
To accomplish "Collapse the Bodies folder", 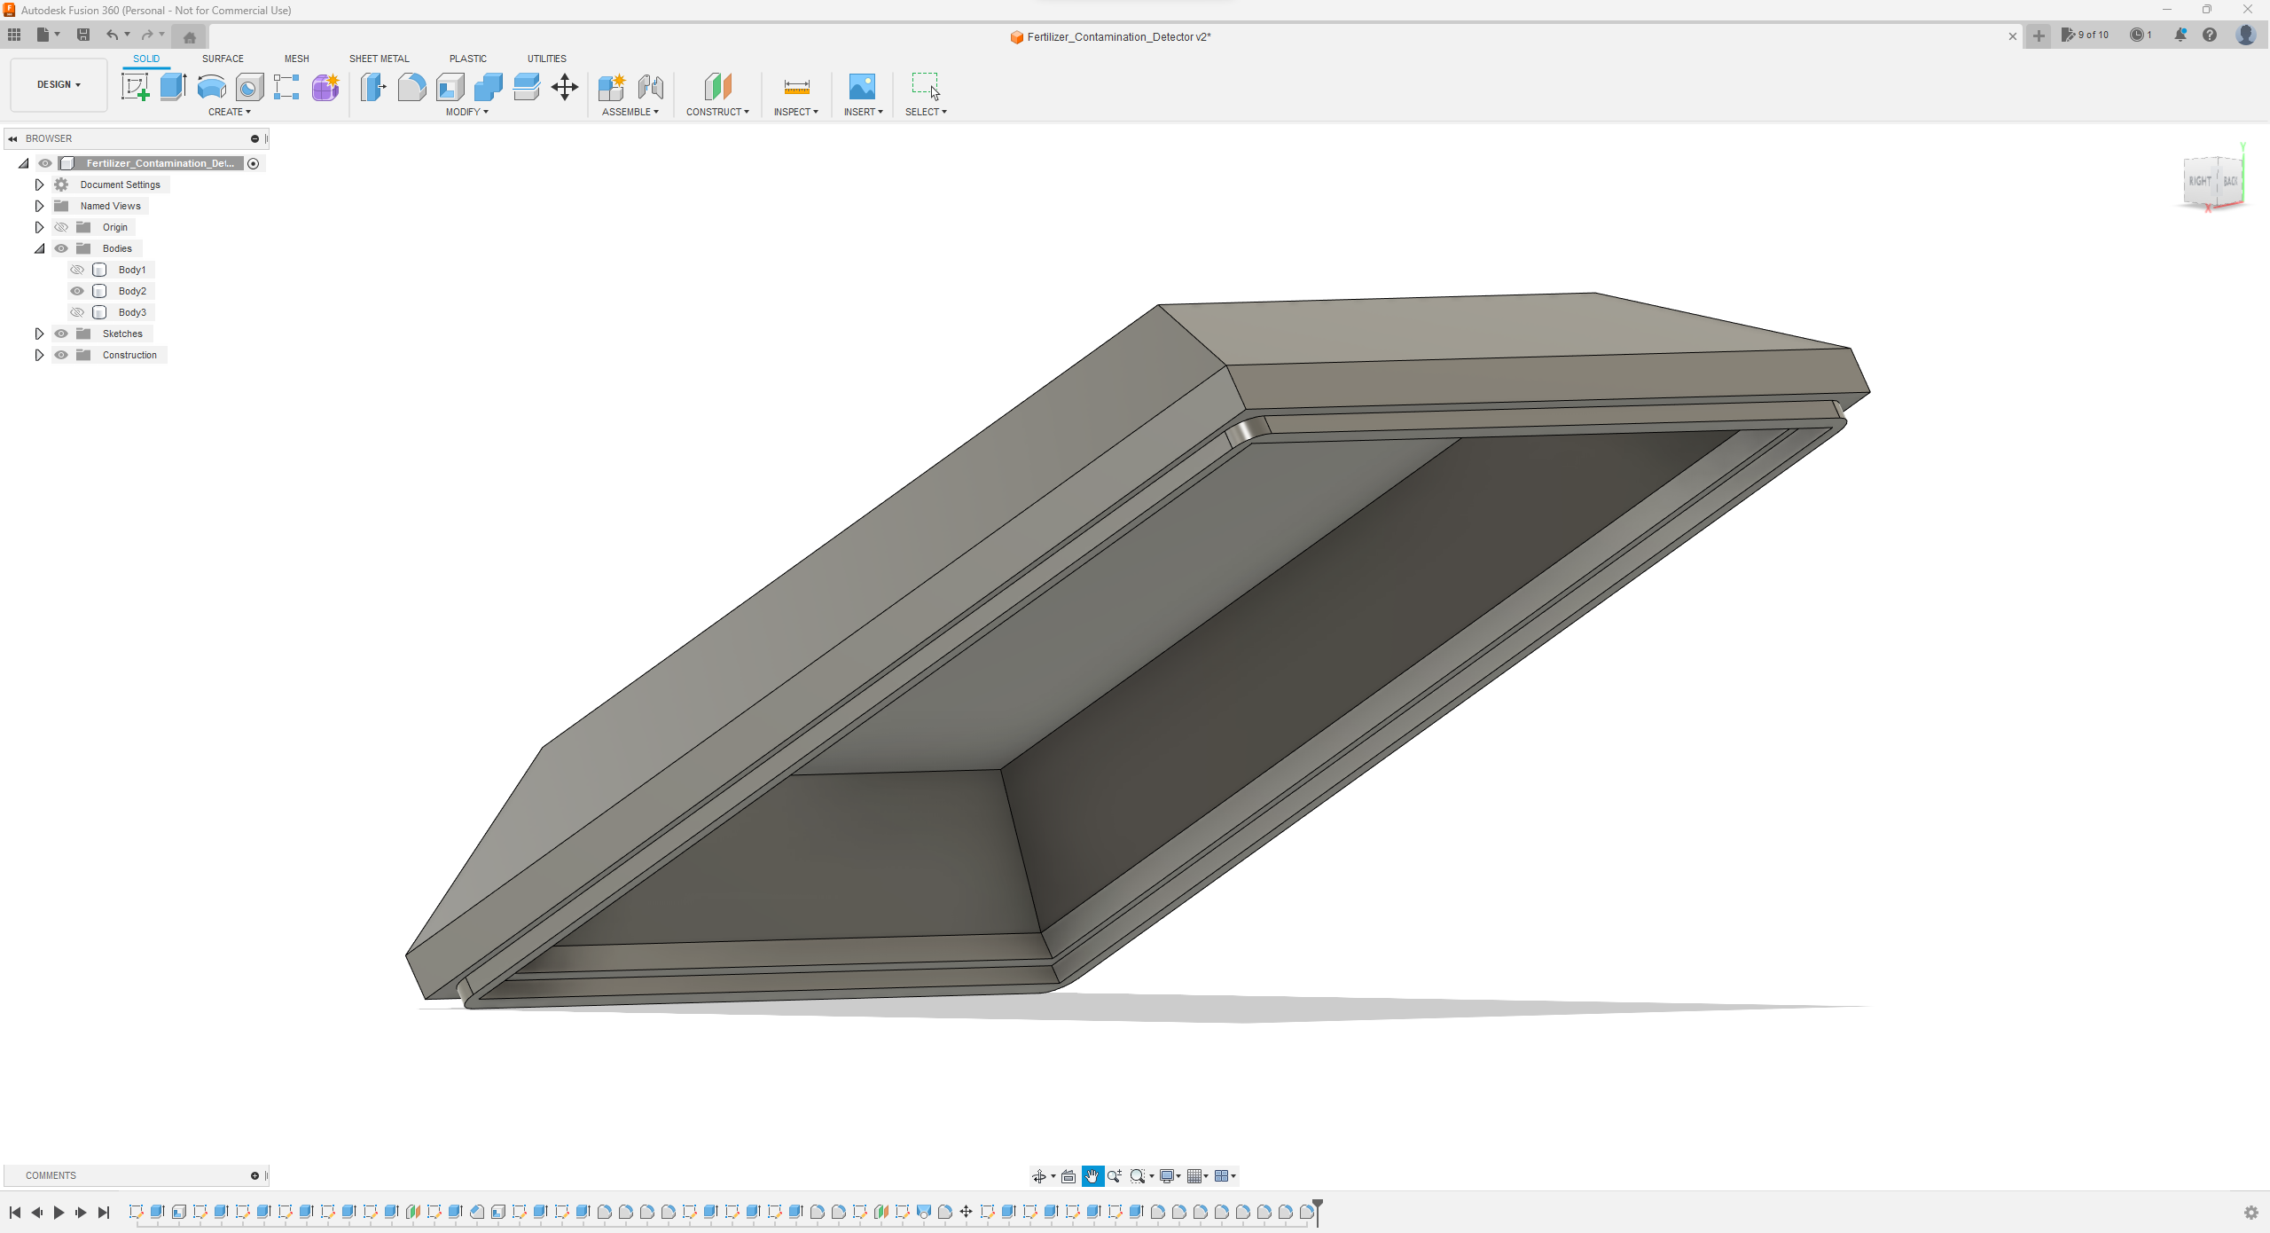I will [x=39, y=248].
